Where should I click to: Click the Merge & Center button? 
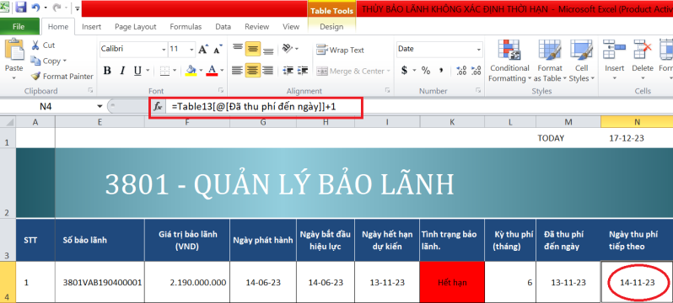tap(353, 72)
